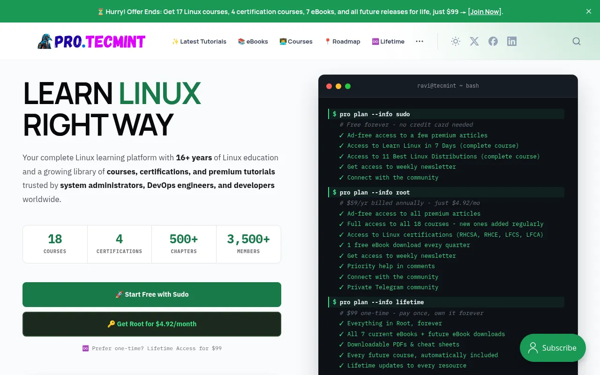This screenshot has height=375, width=600.
Task: Select the 'pro plan --info sudo' command line
Action: 446,114
